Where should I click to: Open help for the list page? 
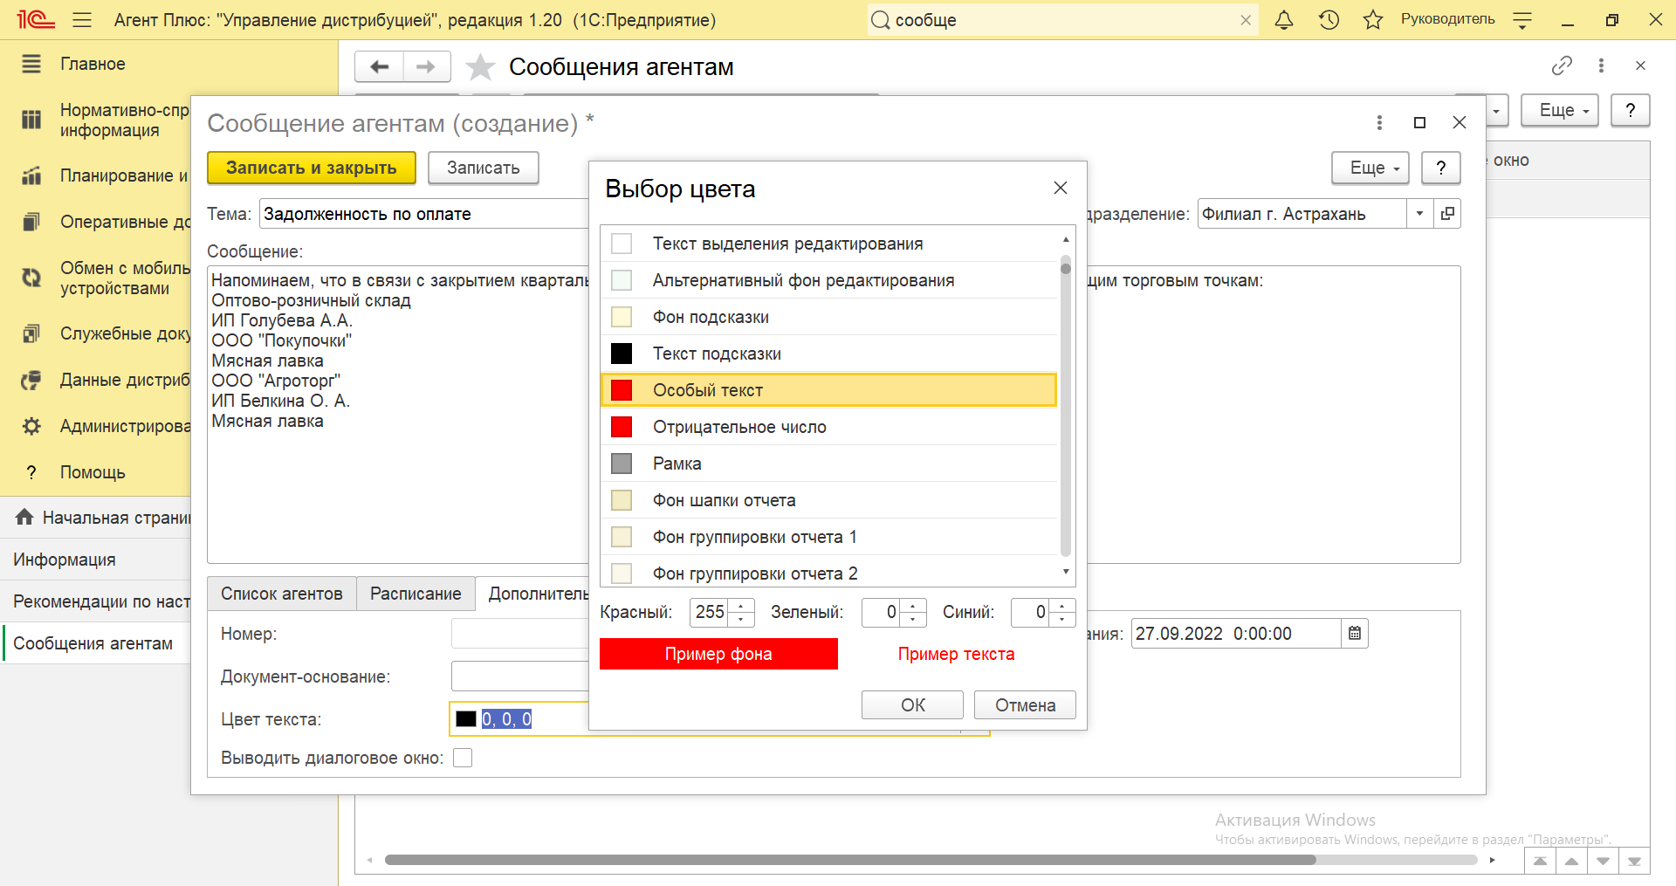pyautogui.click(x=1630, y=110)
